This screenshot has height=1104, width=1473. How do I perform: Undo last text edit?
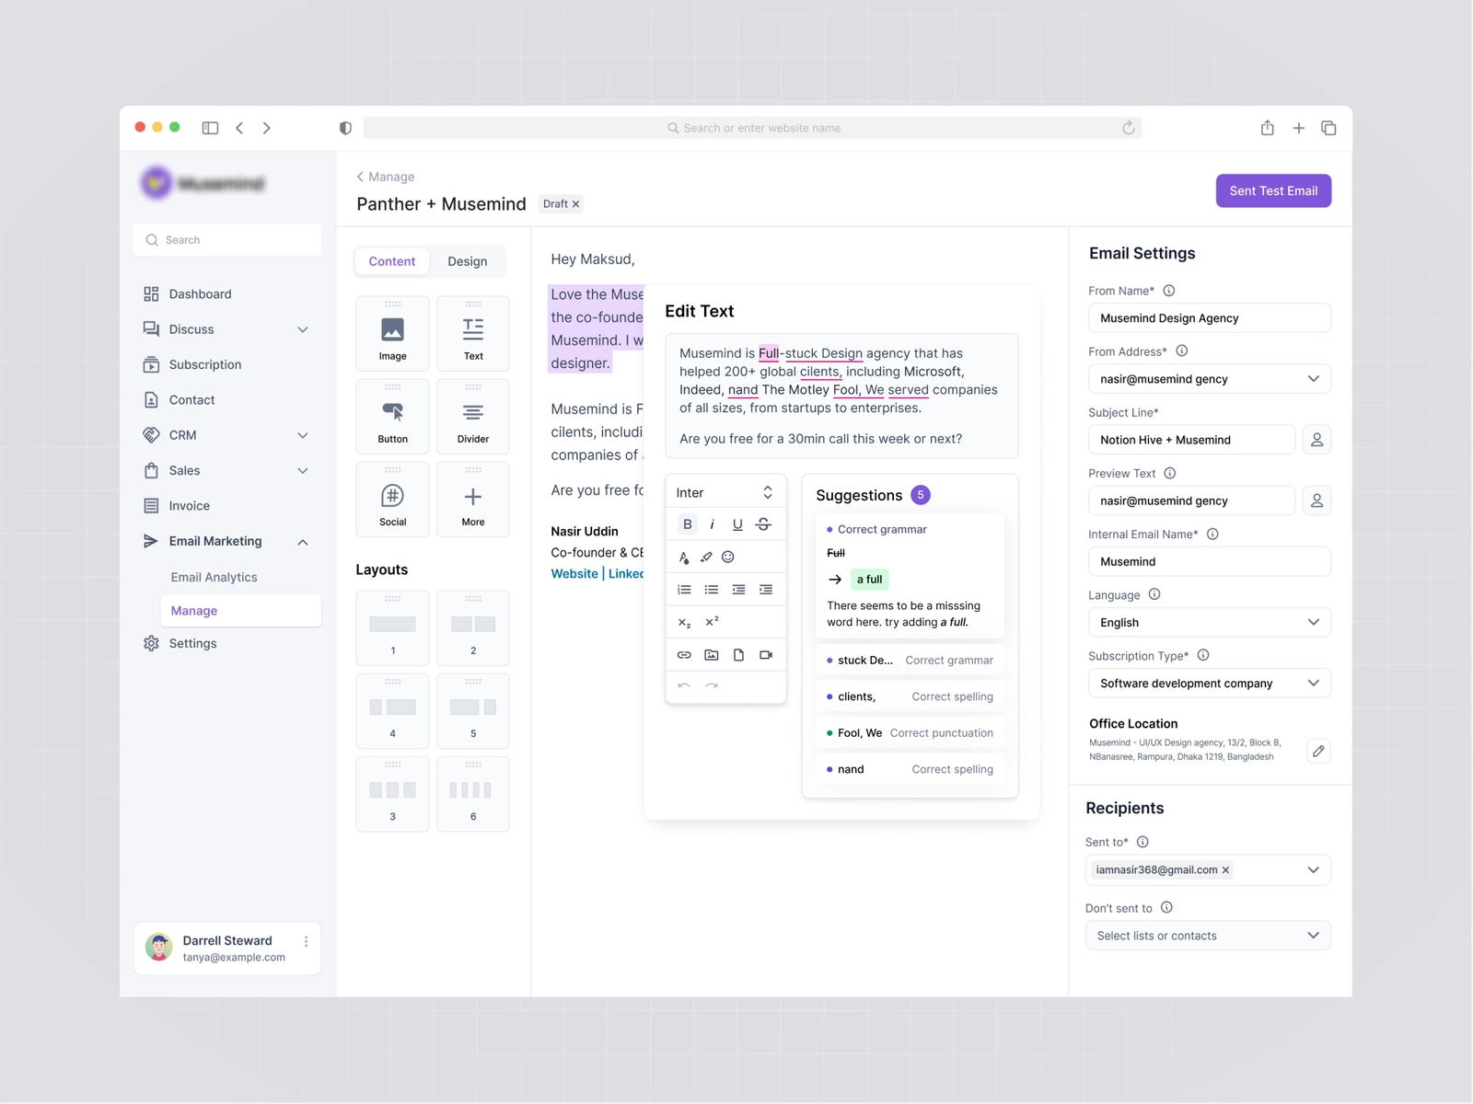pos(684,685)
